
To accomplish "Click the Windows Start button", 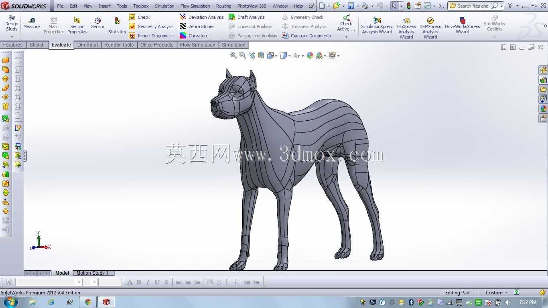I will (x=10, y=302).
